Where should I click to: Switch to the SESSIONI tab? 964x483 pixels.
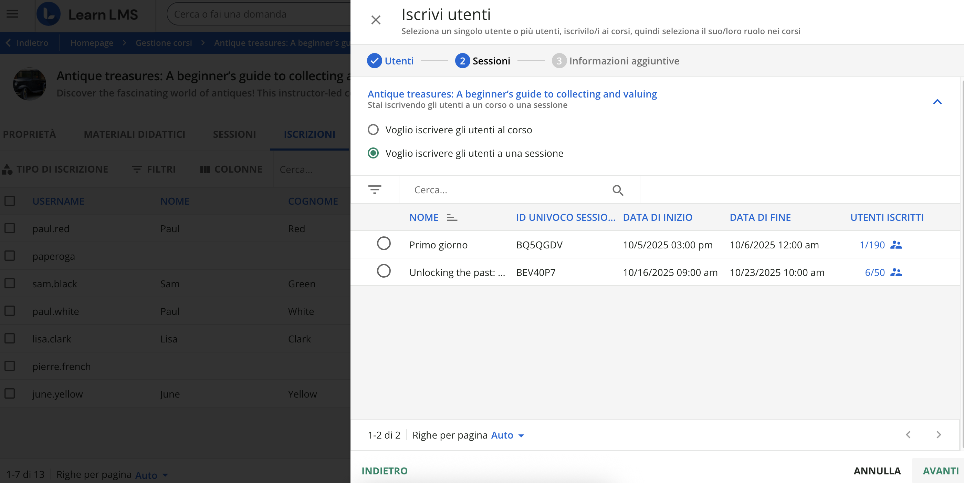pos(234,134)
